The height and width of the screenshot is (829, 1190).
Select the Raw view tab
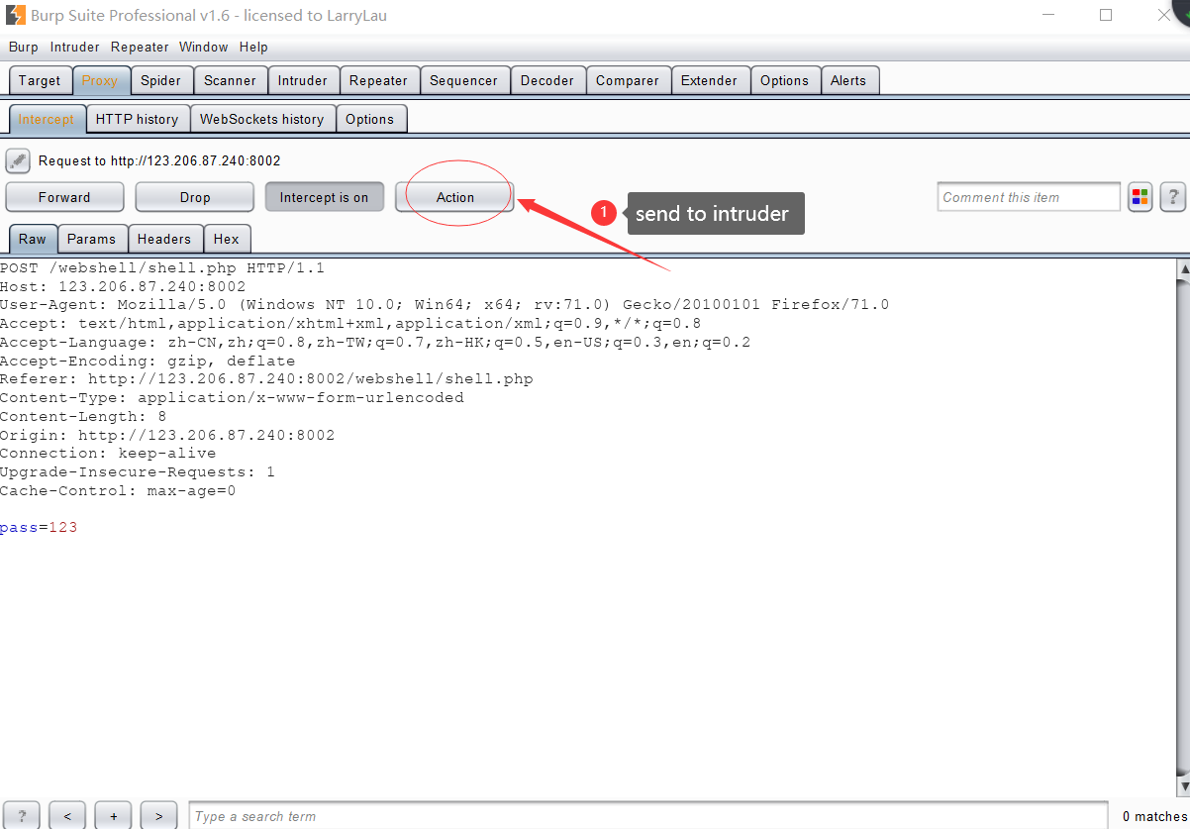click(33, 239)
